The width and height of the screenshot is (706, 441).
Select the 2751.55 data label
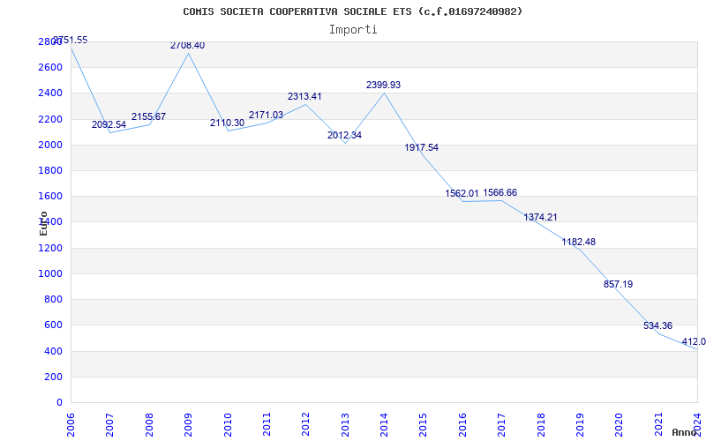tap(71, 40)
